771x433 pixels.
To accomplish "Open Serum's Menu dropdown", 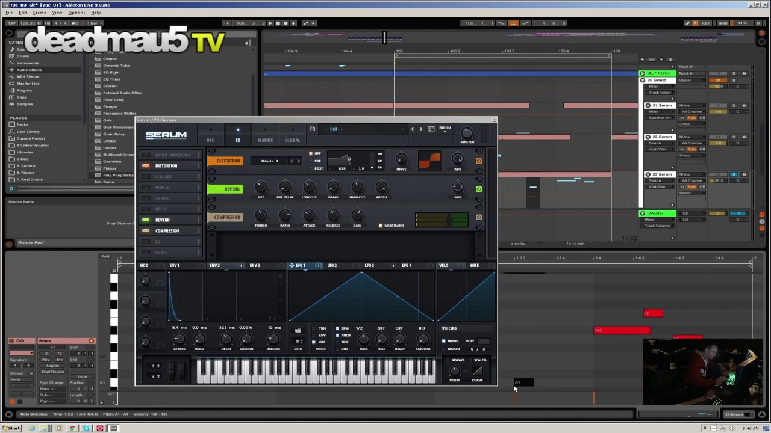I will point(445,128).
